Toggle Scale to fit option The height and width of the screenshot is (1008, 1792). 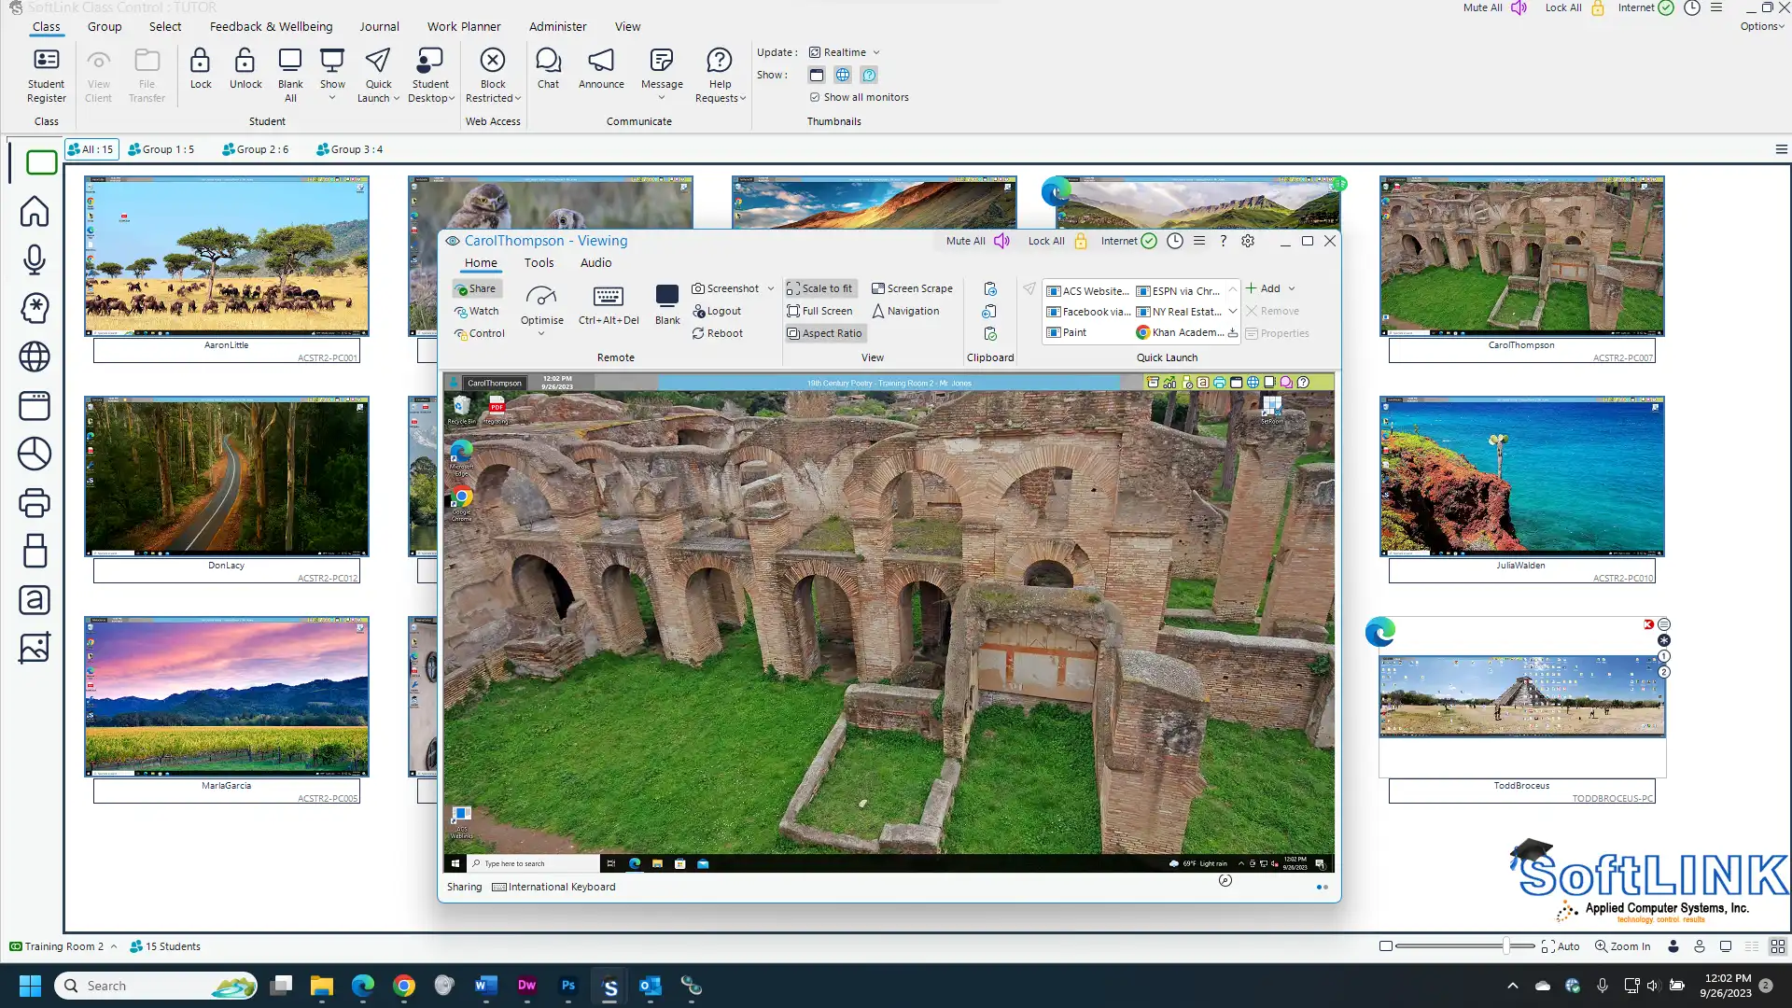pyautogui.click(x=819, y=288)
